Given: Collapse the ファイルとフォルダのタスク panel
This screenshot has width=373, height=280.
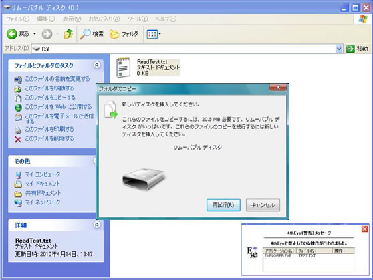Looking at the screenshot, I should (97, 65).
